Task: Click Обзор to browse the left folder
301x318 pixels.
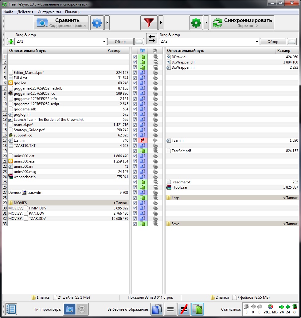Action: [x=120, y=42]
